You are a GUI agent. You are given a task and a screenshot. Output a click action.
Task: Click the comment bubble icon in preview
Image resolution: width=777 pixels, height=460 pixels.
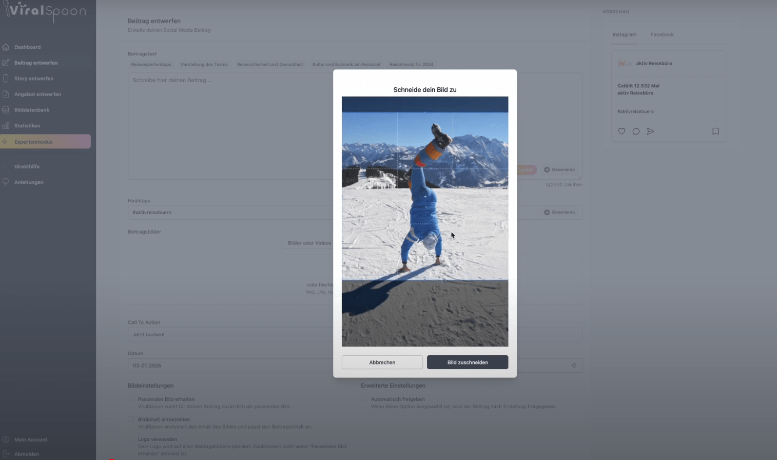pyautogui.click(x=636, y=131)
